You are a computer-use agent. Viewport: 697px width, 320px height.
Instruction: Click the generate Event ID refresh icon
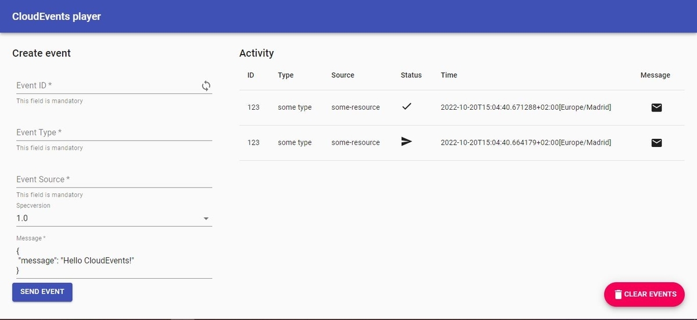(206, 86)
